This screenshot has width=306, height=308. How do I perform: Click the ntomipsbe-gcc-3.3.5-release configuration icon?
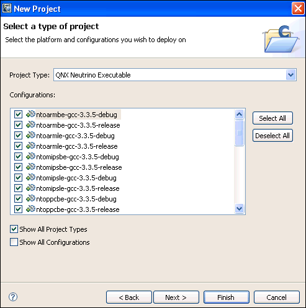click(x=30, y=167)
